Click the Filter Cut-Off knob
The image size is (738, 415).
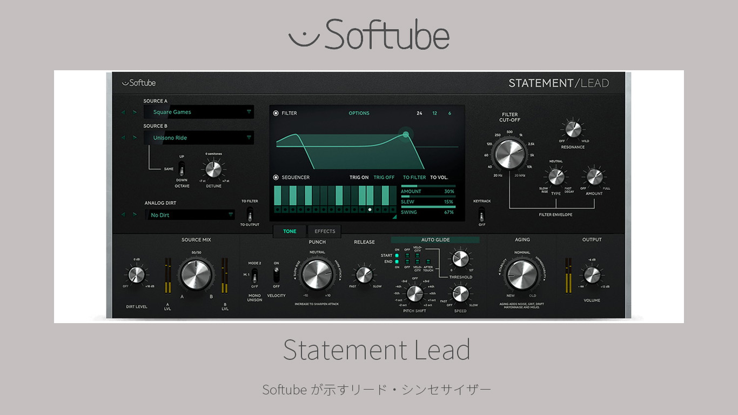click(x=509, y=155)
